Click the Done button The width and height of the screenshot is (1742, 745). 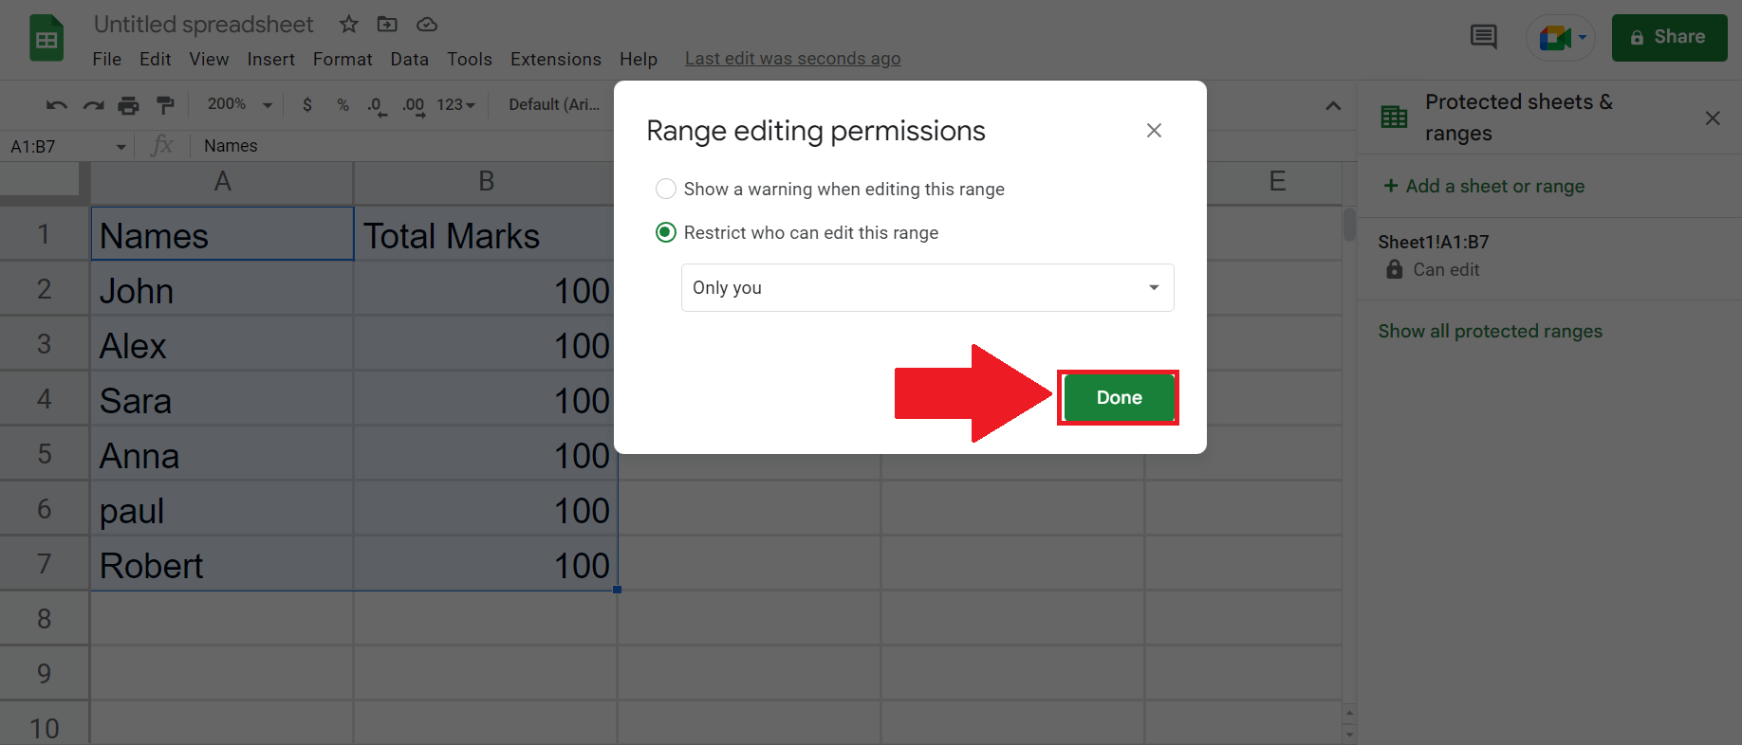(1118, 397)
